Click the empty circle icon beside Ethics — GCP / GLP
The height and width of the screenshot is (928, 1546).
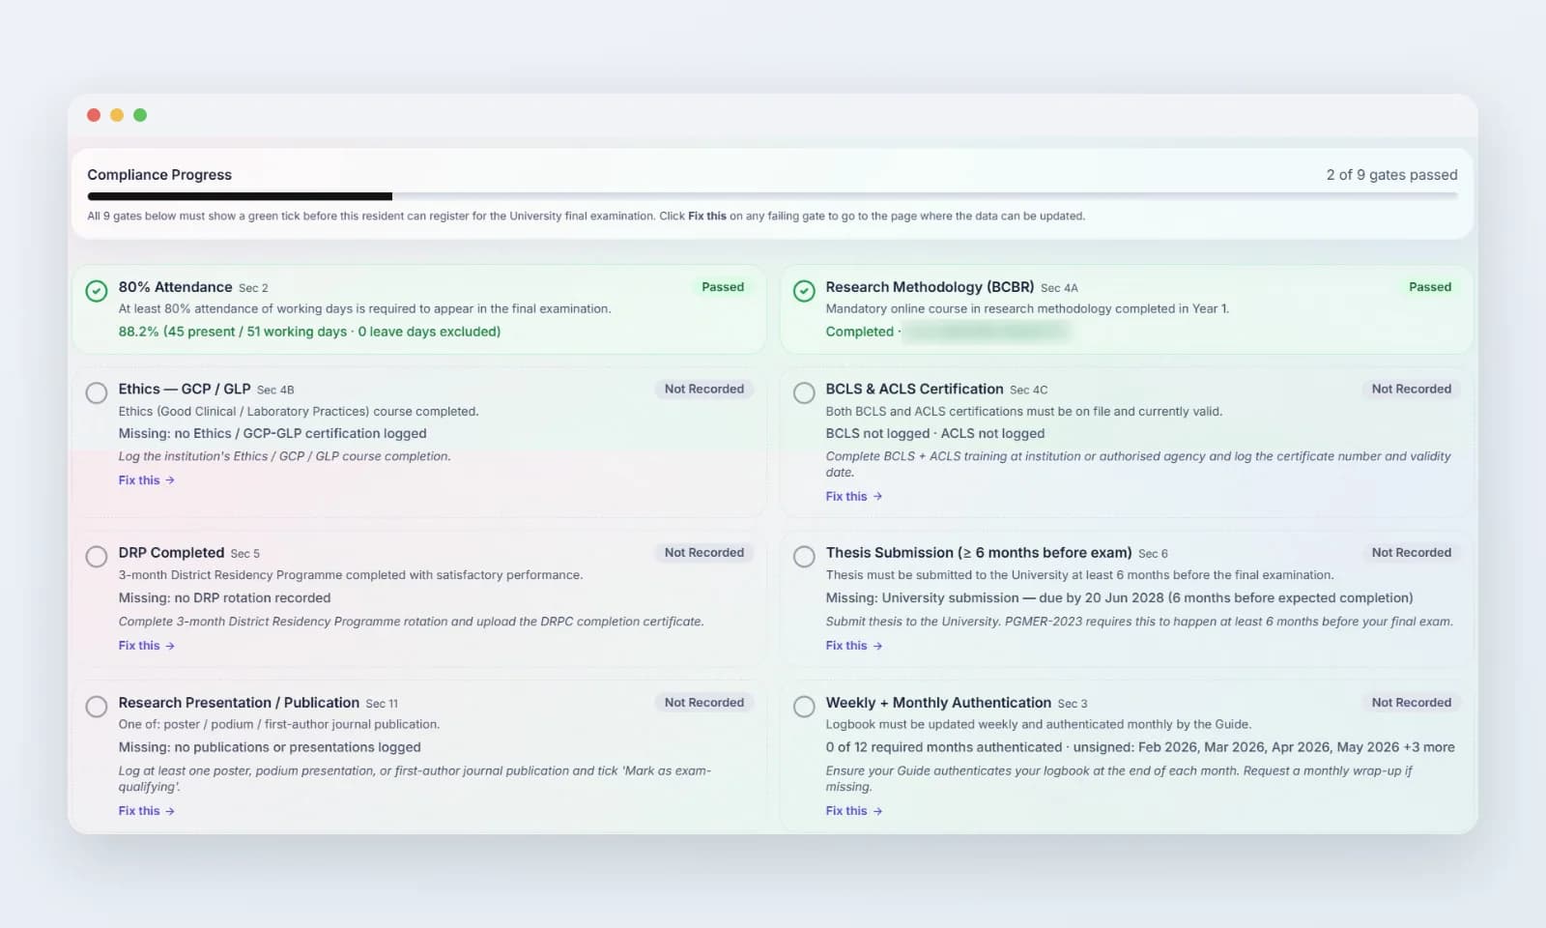point(97,392)
